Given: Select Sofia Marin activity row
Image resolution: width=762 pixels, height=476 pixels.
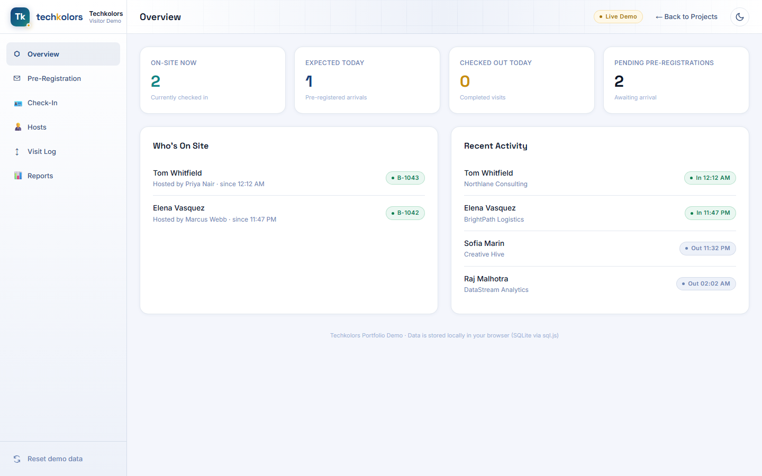Looking at the screenshot, I should coord(600,249).
